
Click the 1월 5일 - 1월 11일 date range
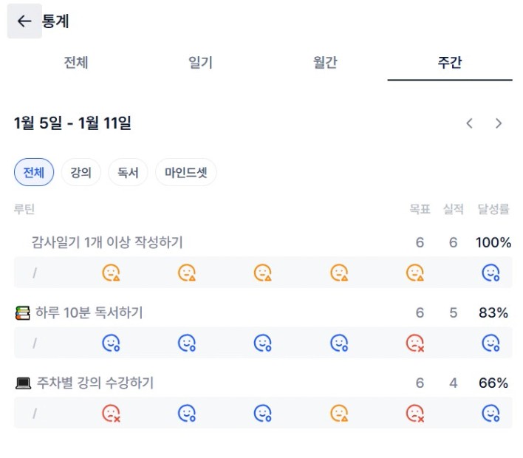coord(72,123)
